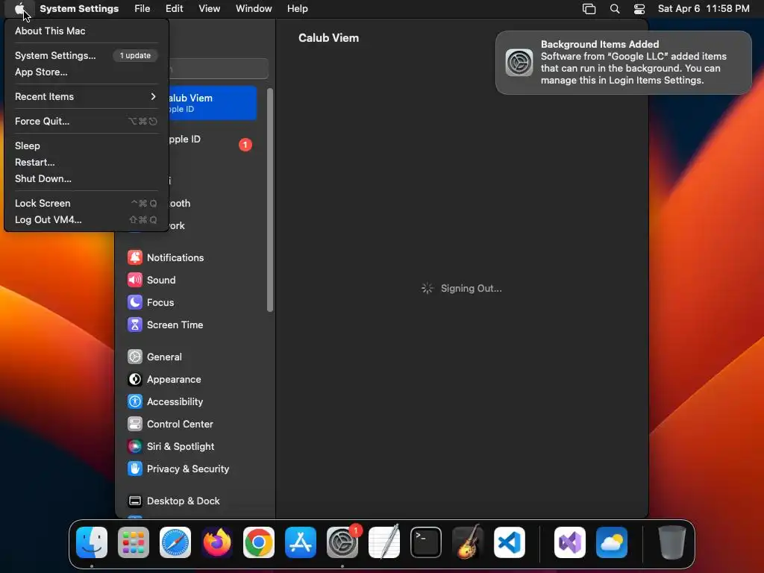
Task: Click the General gear icon in sidebar
Action: [135, 357]
